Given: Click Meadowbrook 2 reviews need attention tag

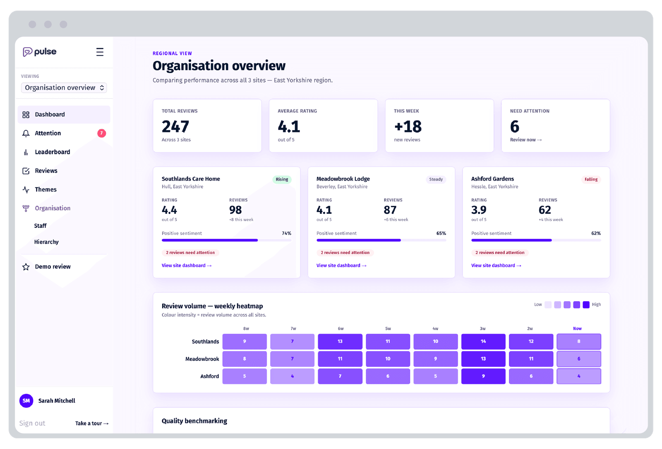Looking at the screenshot, I should (345, 253).
